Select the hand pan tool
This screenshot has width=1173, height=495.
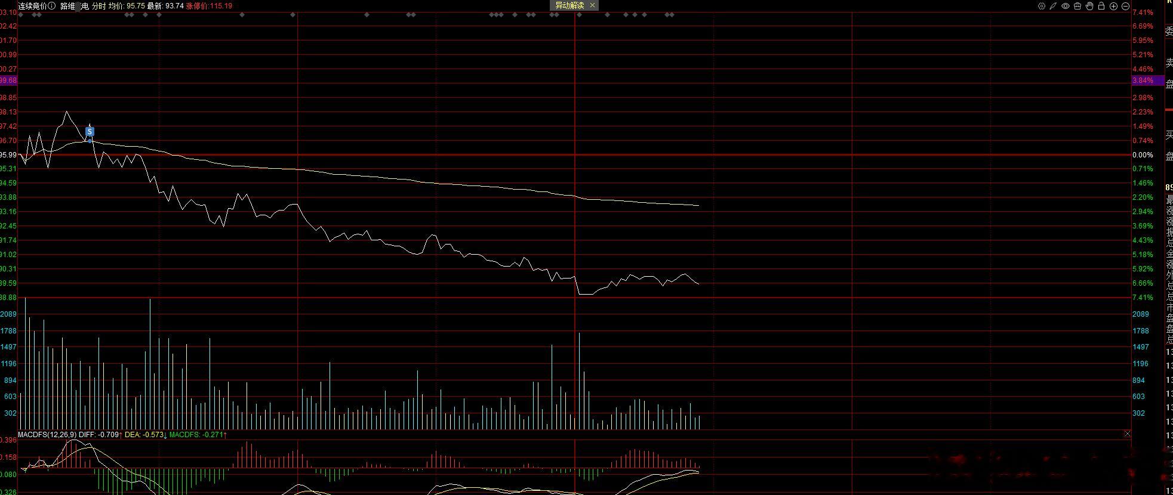(x=1089, y=6)
